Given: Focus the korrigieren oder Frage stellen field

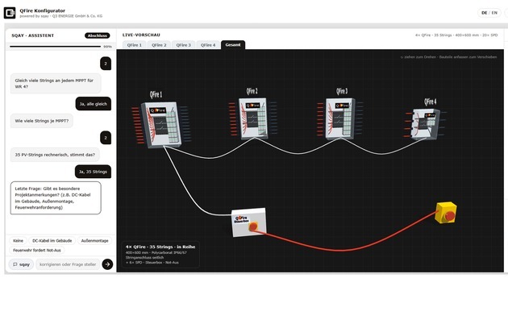Looking at the screenshot, I should [68, 264].
